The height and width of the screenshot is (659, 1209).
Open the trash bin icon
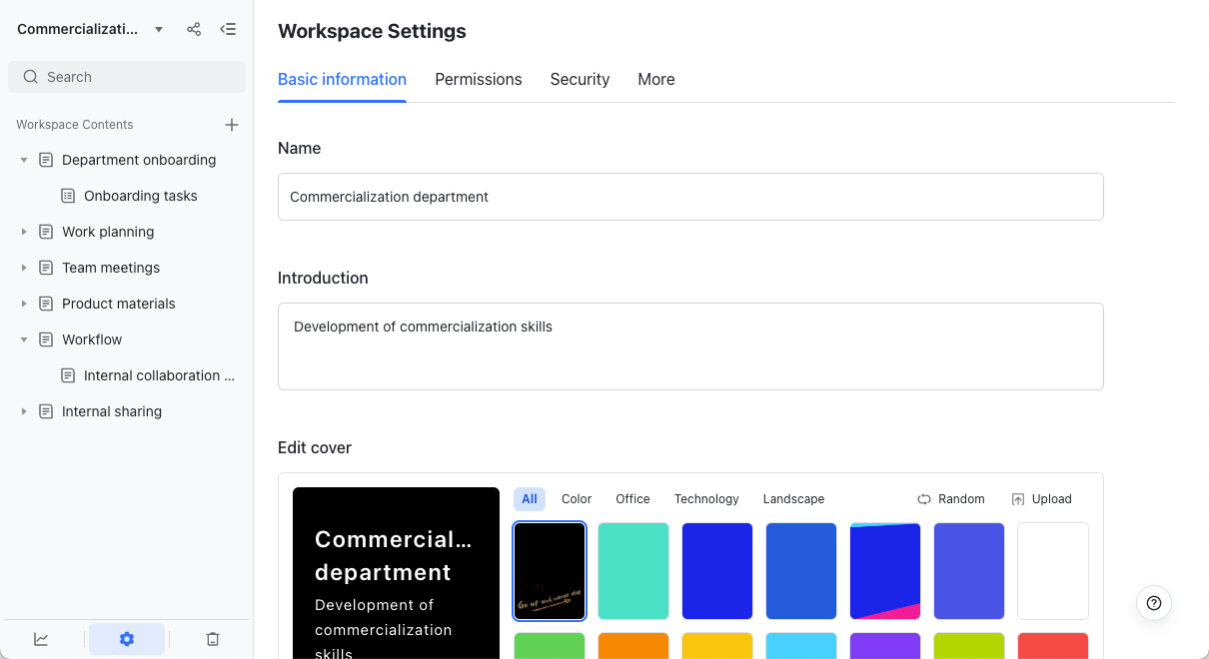[x=213, y=639]
